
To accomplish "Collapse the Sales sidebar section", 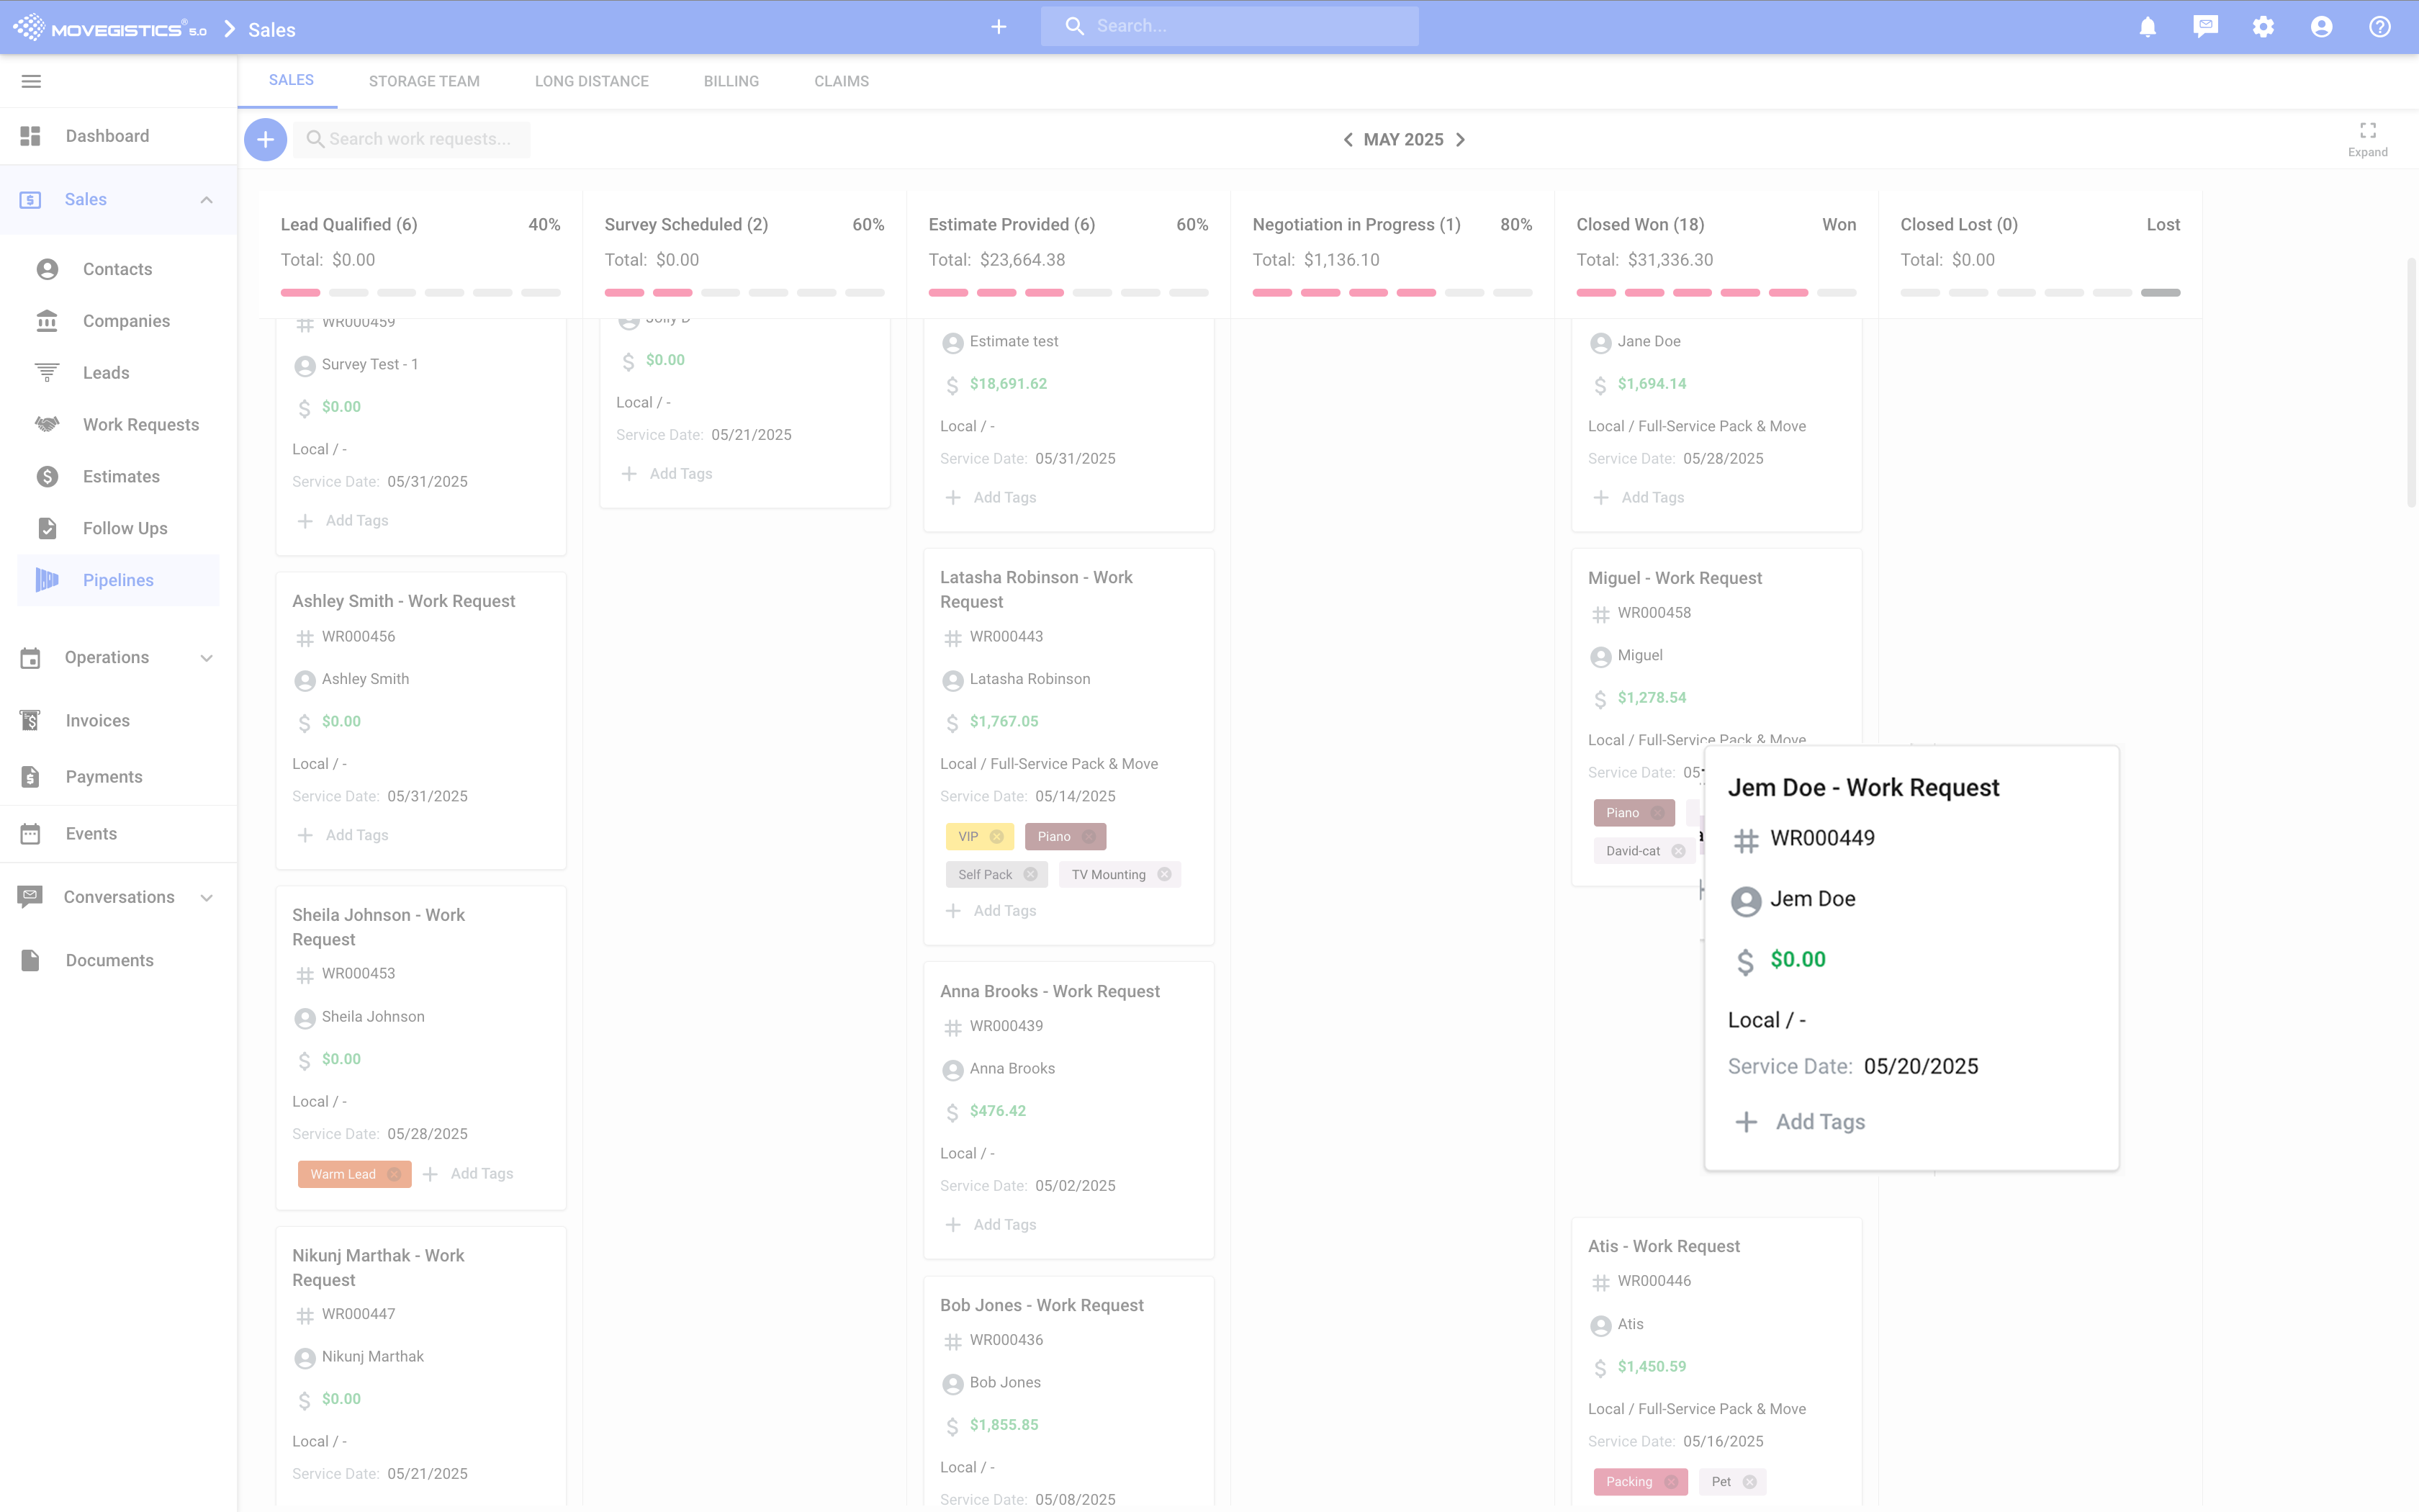I will point(207,200).
